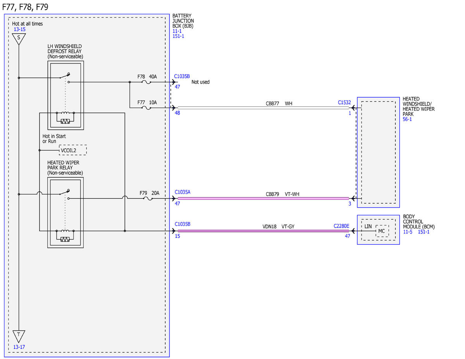Click the S connector triangle symbol

[19, 39]
